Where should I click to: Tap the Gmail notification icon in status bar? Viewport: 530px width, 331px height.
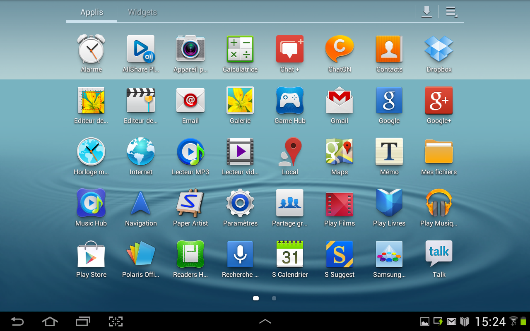coord(451,321)
